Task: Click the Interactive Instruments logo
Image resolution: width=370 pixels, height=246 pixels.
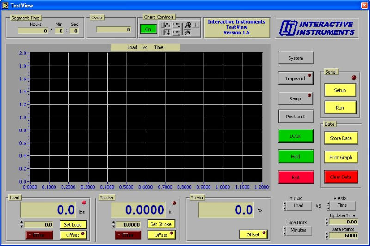Action: tap(317, 28)
